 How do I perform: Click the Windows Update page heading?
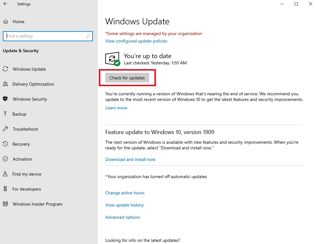[137, 22]
